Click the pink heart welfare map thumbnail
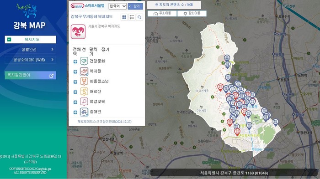The height and width of the screenshot is (179, 320). point(78,32)
